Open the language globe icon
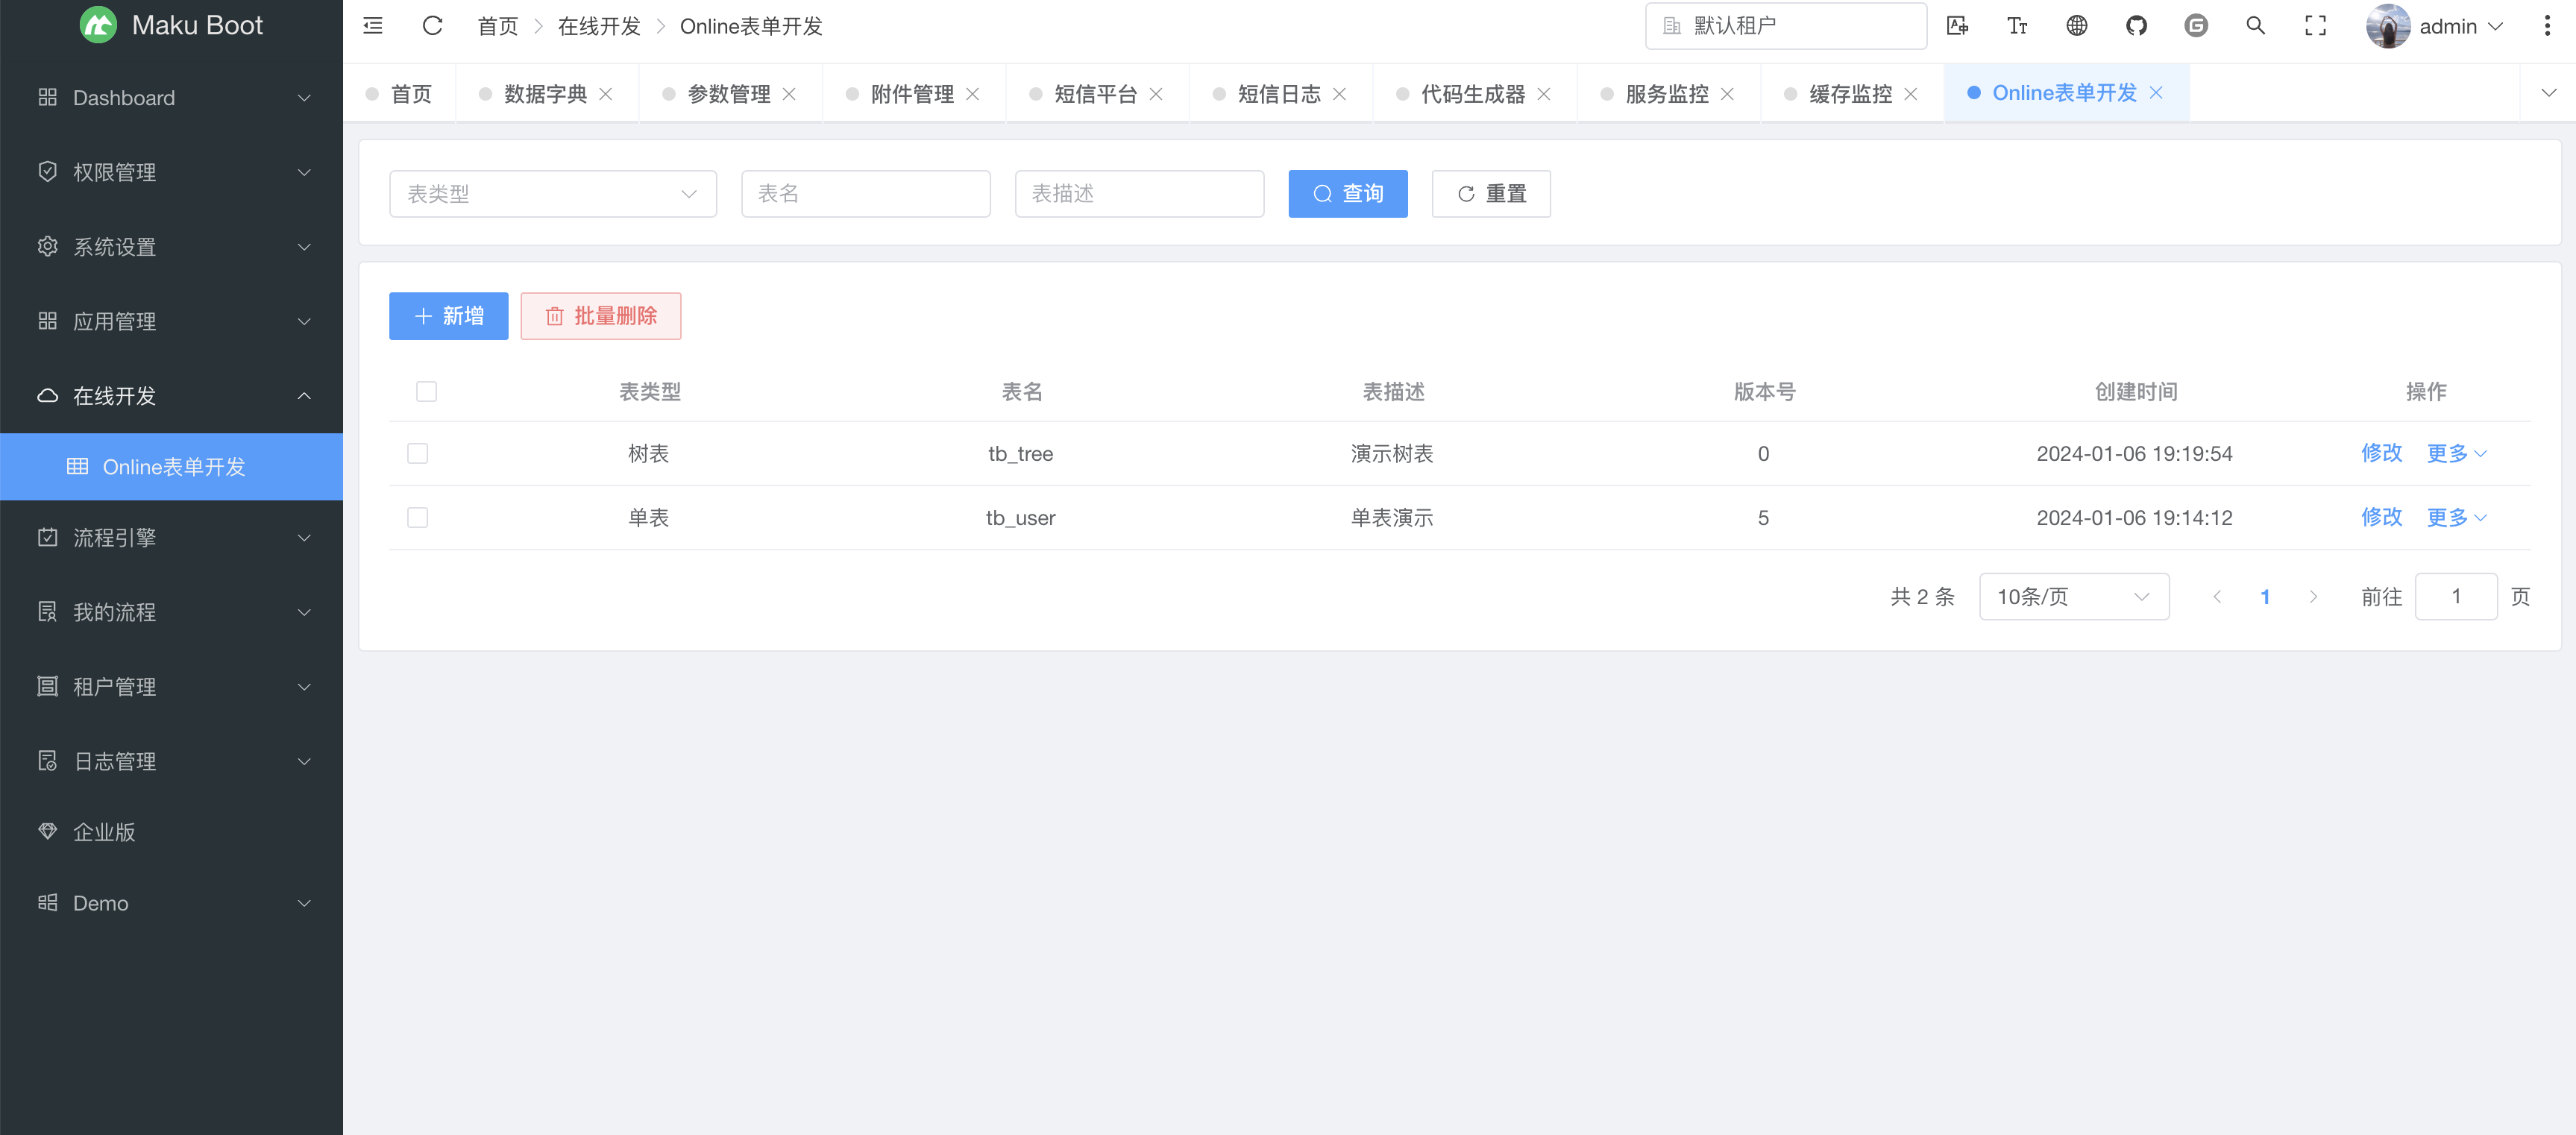 tap(2076, 26)
